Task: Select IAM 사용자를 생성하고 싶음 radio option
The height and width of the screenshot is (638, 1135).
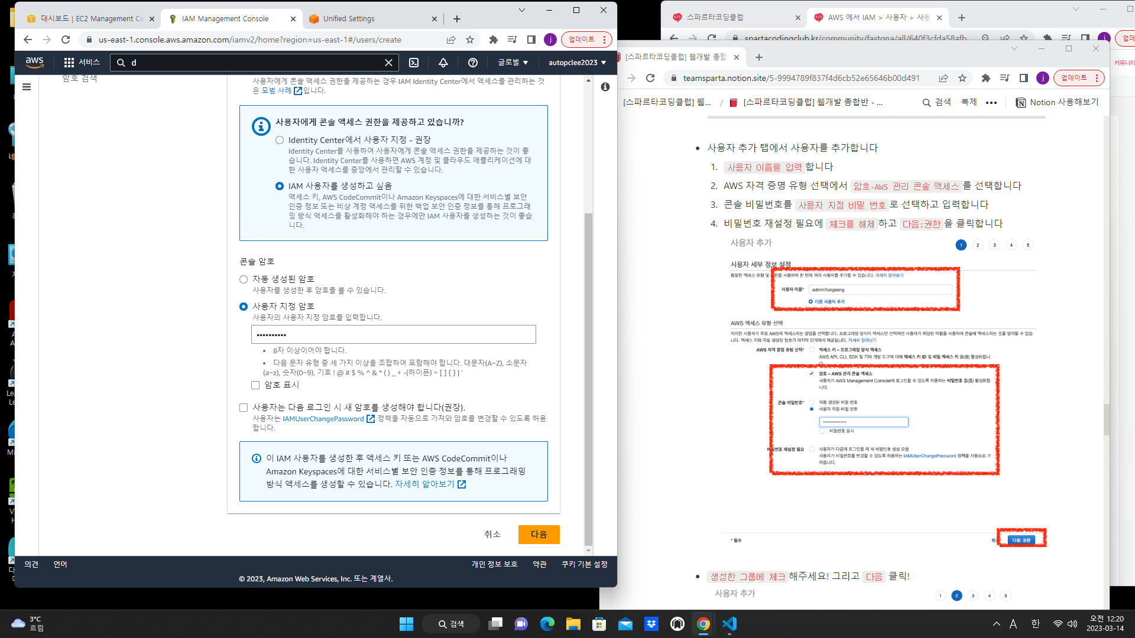Action: tap(280, 186)
